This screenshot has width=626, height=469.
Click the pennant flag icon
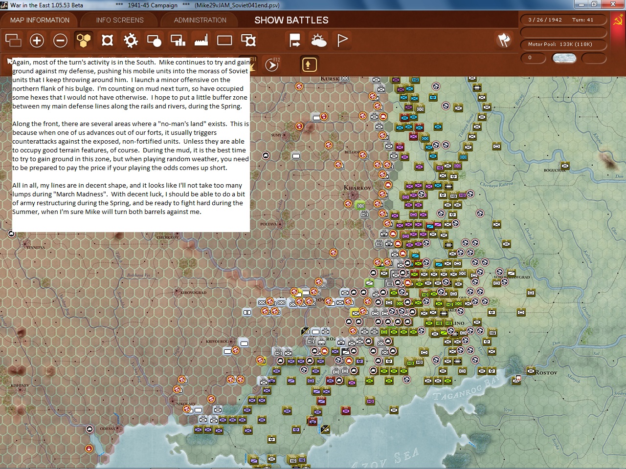point(342,40)
